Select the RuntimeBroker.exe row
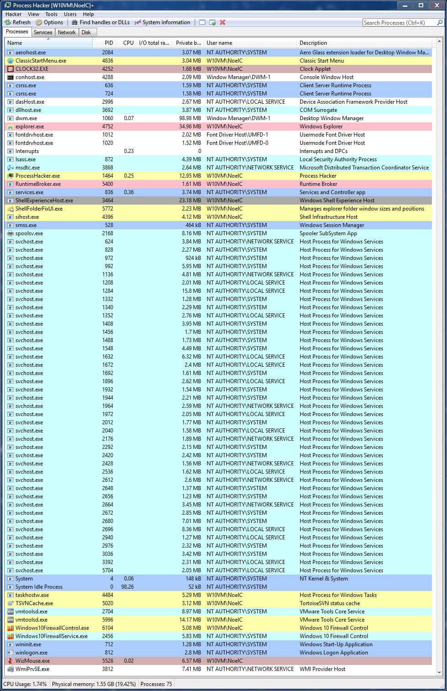Screen dimensions: 447x691 click(218, 184)
